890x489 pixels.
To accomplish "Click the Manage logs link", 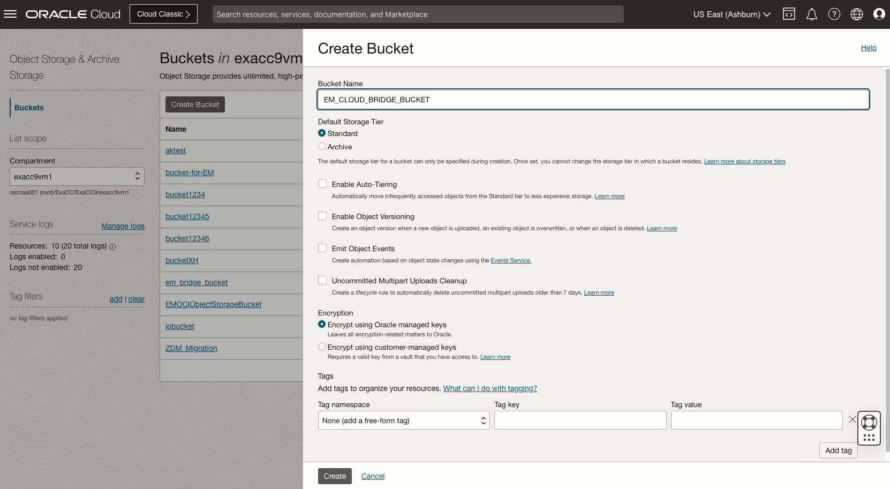I will click(123, 226).
